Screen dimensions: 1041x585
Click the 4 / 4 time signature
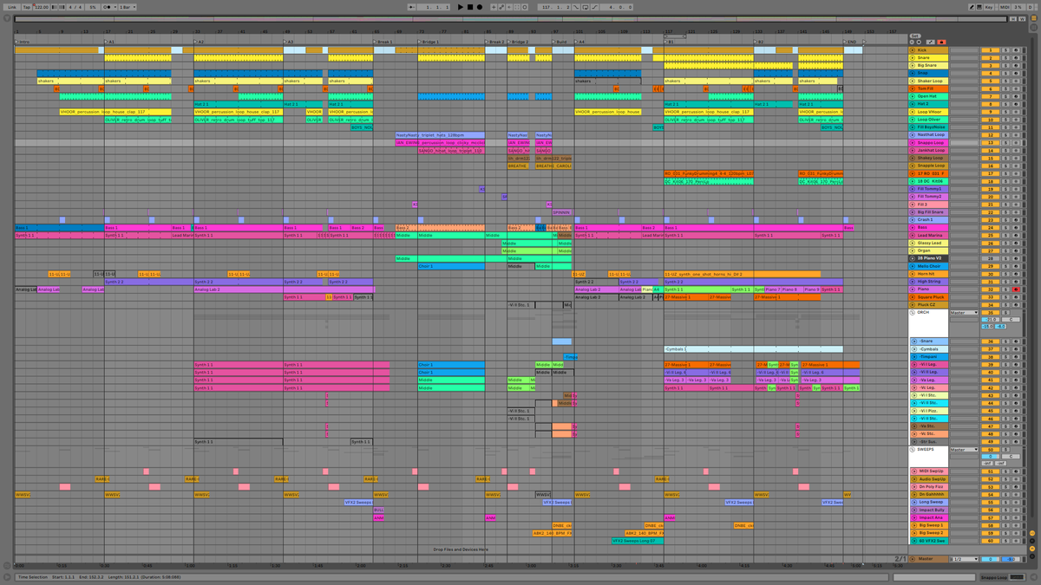tap(75, 7)
